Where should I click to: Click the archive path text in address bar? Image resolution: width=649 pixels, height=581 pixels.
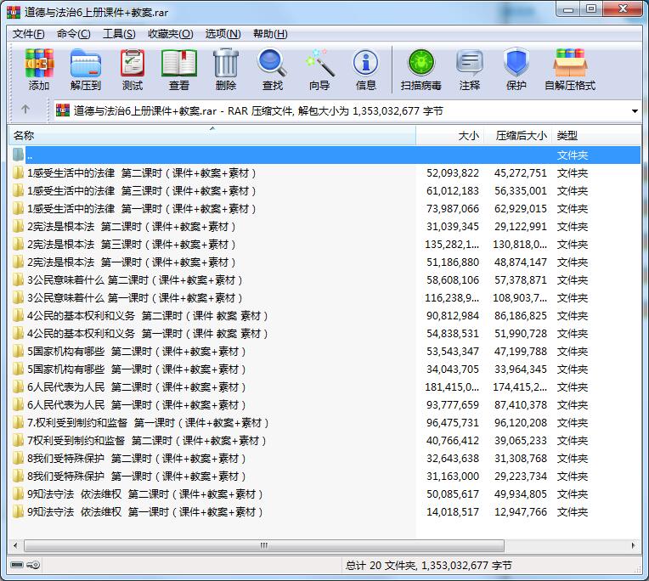pyautogui.click(x=258, y=111)
